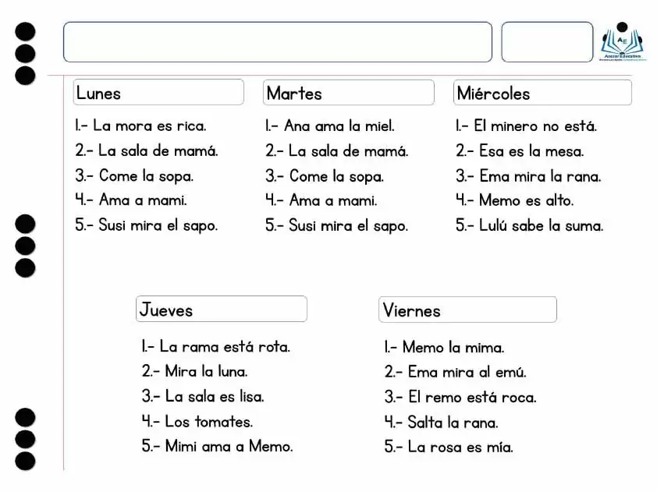Click the top black binder hole dot
The image size is (657, 492).
click(25, 32)
